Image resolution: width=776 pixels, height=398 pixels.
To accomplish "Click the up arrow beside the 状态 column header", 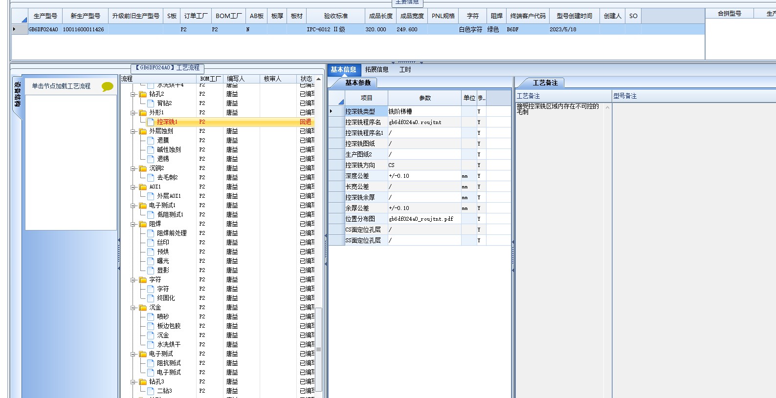I will pyautogui.click(x=319, y=79).
